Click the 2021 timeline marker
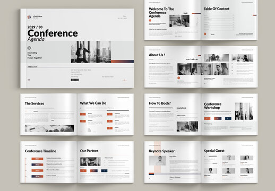Image resolution: width=275 pixels, height=191 pixels. (x=37, y=159)
